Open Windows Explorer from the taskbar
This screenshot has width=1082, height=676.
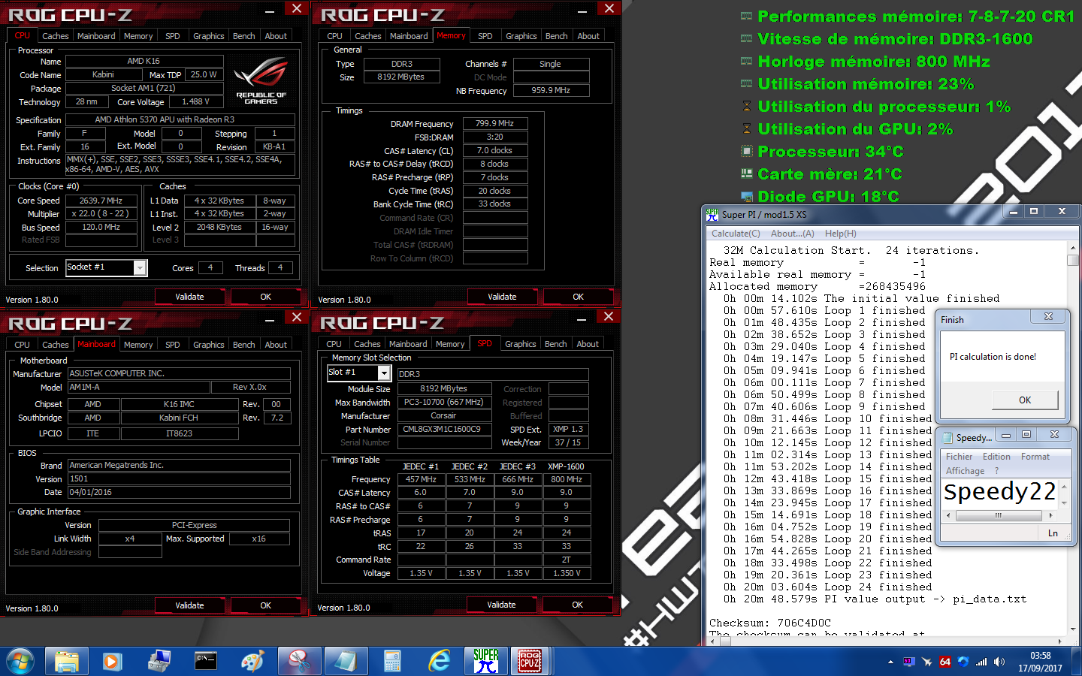click(x=67, y=661)
